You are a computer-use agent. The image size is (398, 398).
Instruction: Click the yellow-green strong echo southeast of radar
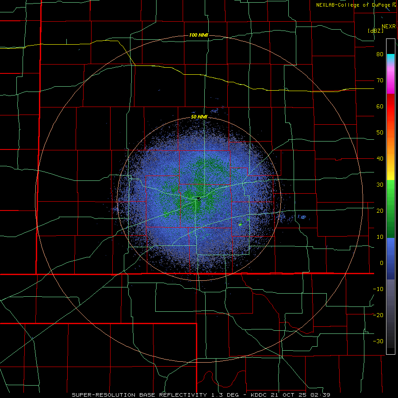240,224
